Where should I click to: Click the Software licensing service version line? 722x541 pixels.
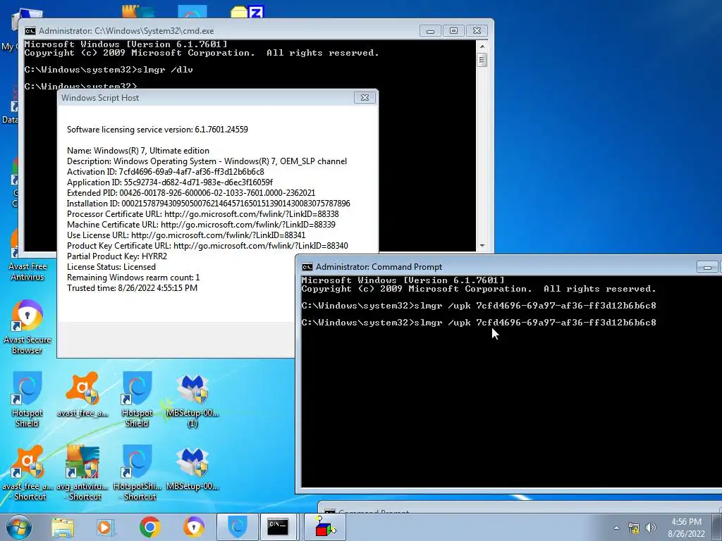(x=157, y=130)
